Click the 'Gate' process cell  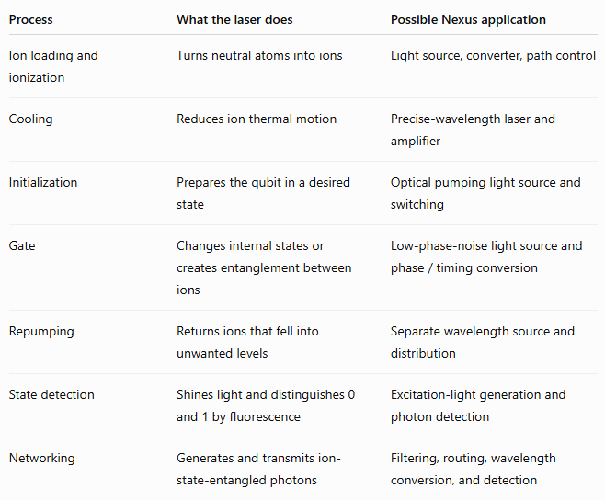click(22, 245)
